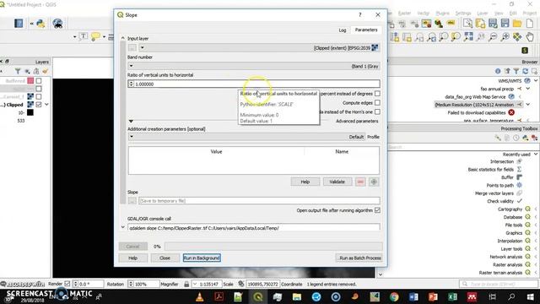Image resolution: width=540 pixels, height=304 pixels.
Task: Click Help button beside Validate
Action: pyautogui.click(x=305, y=182)
